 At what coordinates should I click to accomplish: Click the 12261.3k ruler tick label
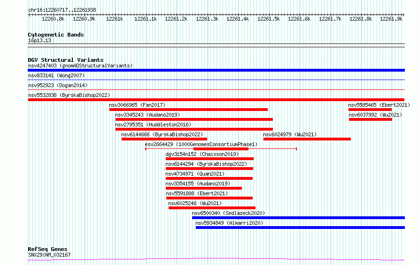(207, 19)
